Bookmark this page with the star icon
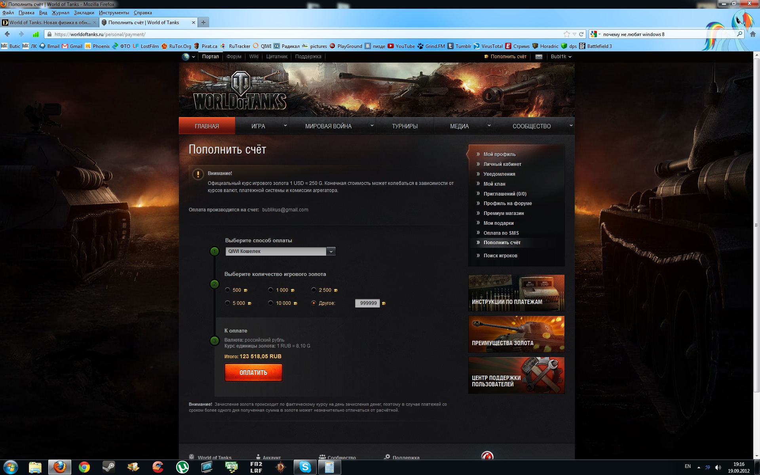Viewport: 760px width, 475px height. tap(567, 34)
